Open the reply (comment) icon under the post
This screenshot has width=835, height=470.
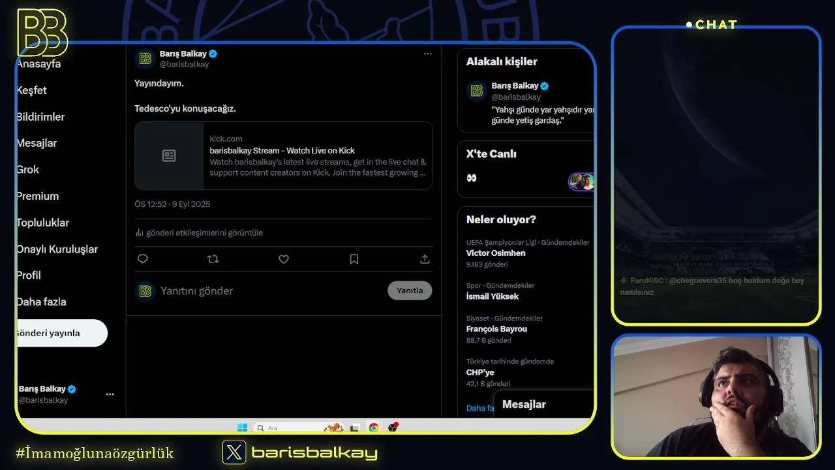click(x=142, y=259)
